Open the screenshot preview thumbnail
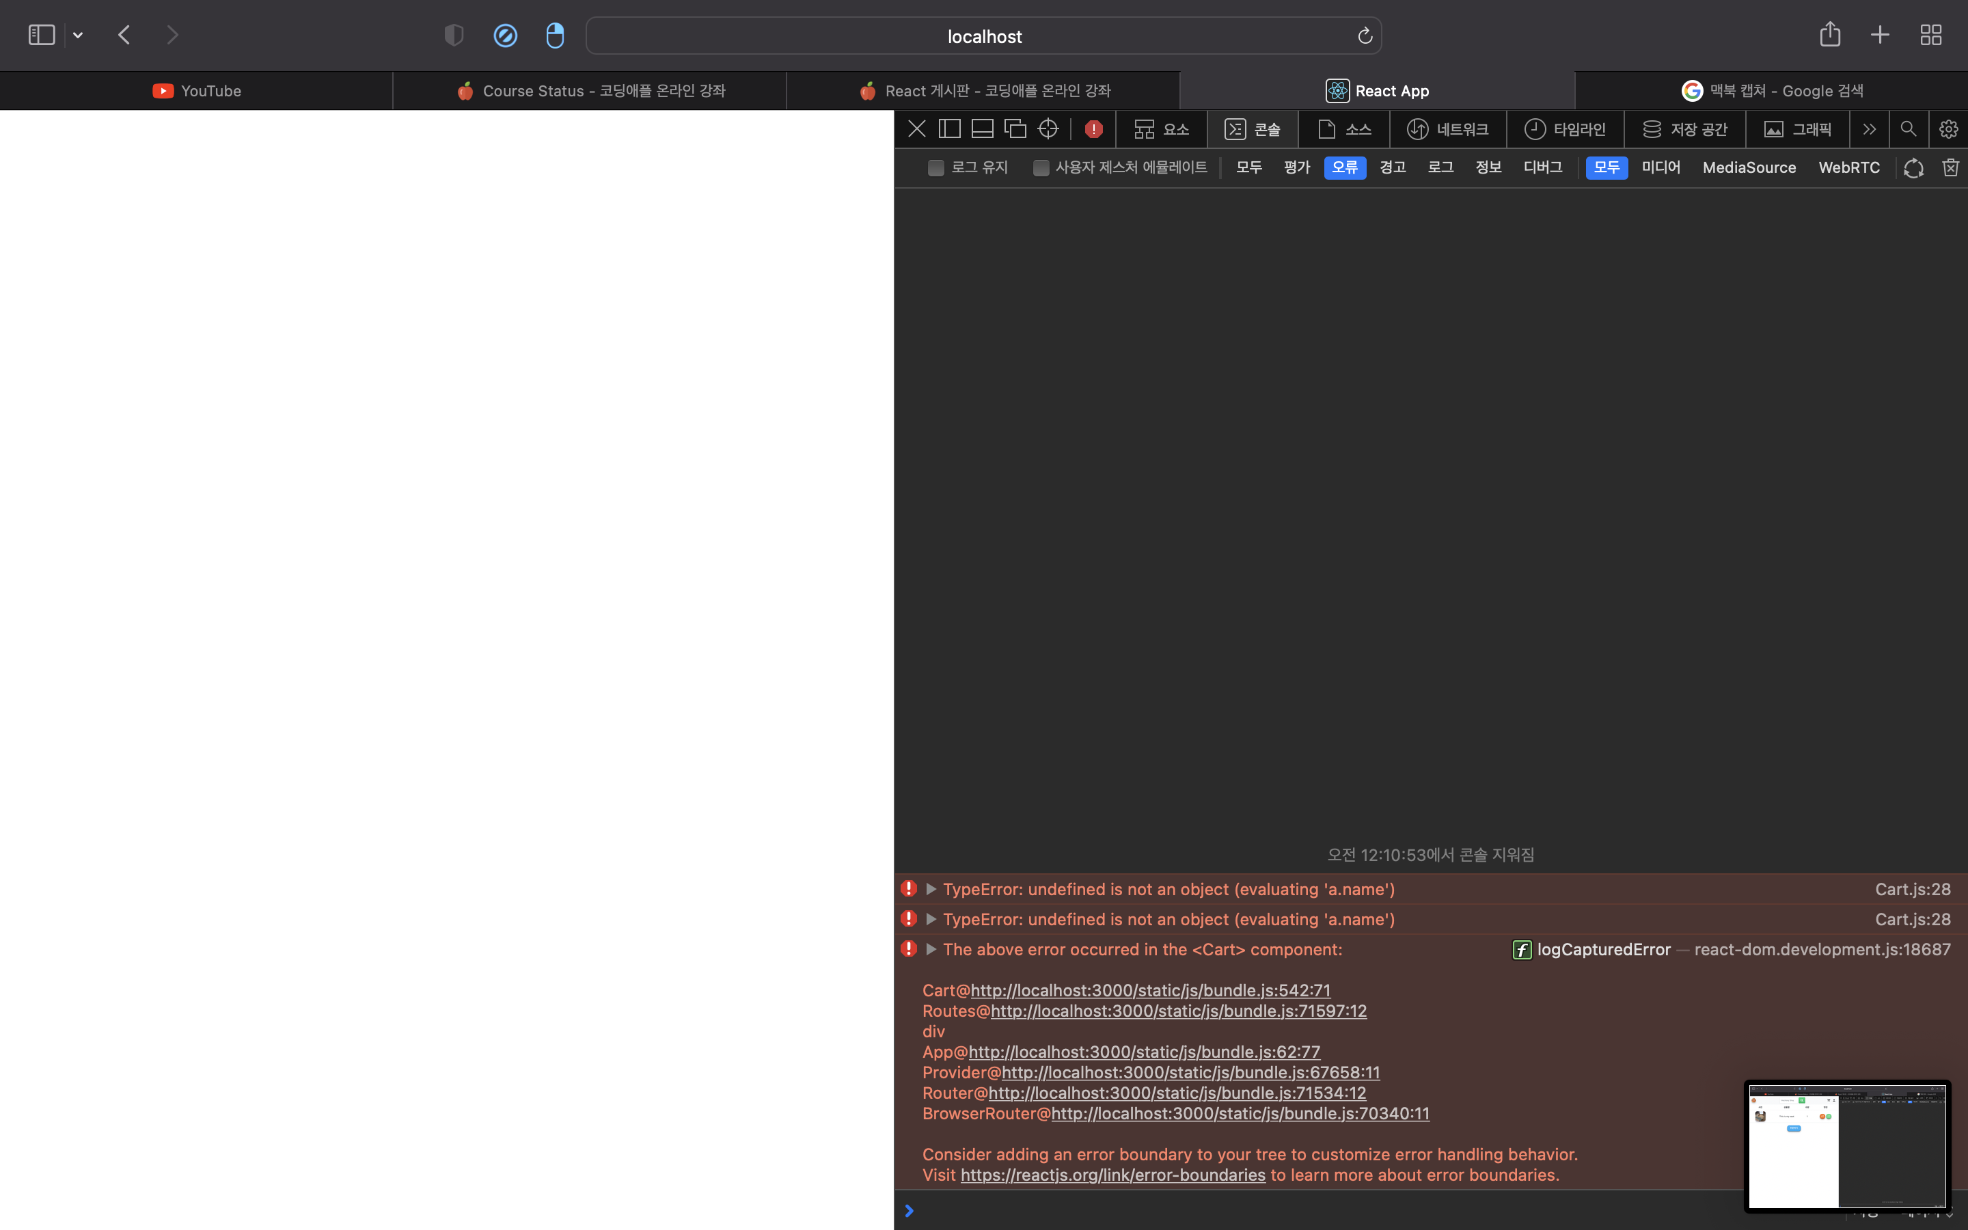1968x1230 pixels. [1847, 1146]
